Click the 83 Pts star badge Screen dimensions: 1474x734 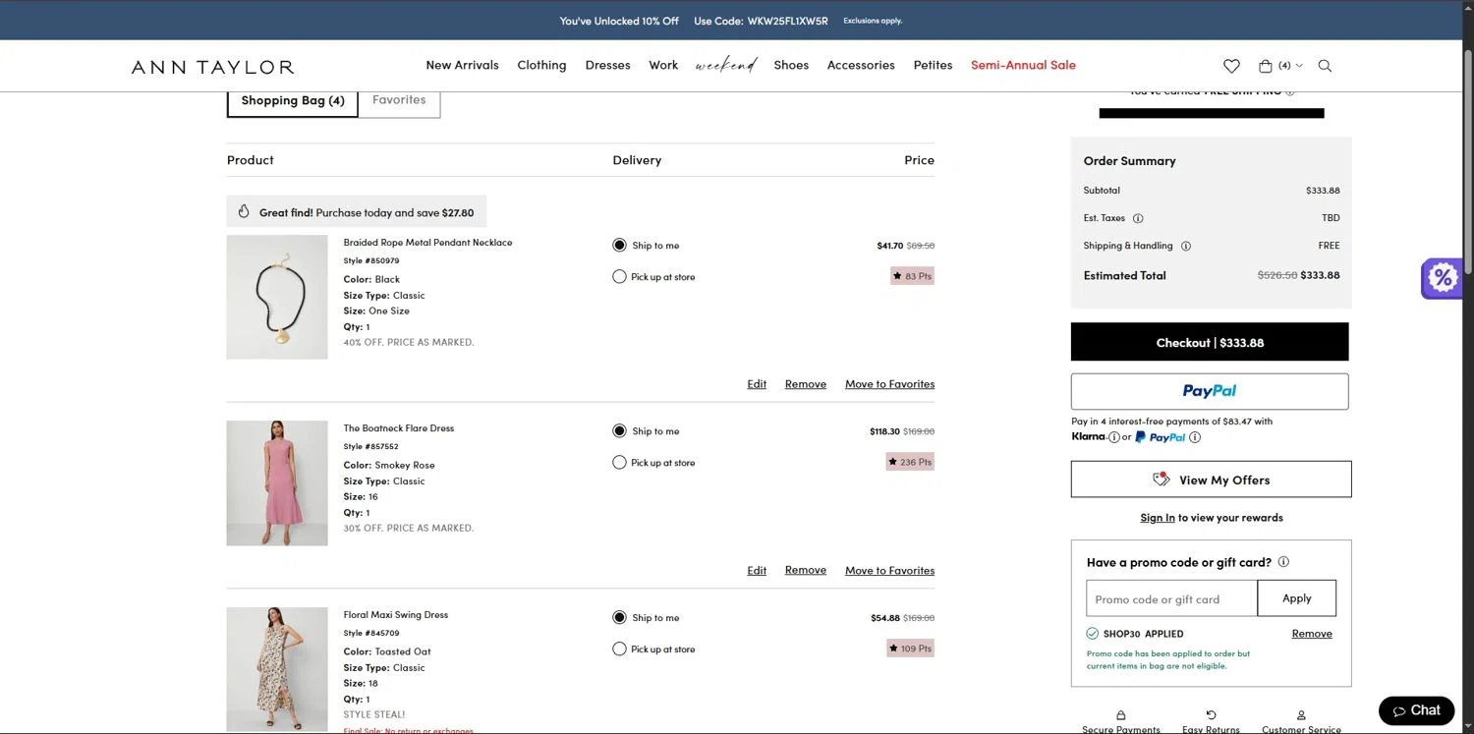tap(912, 276)
